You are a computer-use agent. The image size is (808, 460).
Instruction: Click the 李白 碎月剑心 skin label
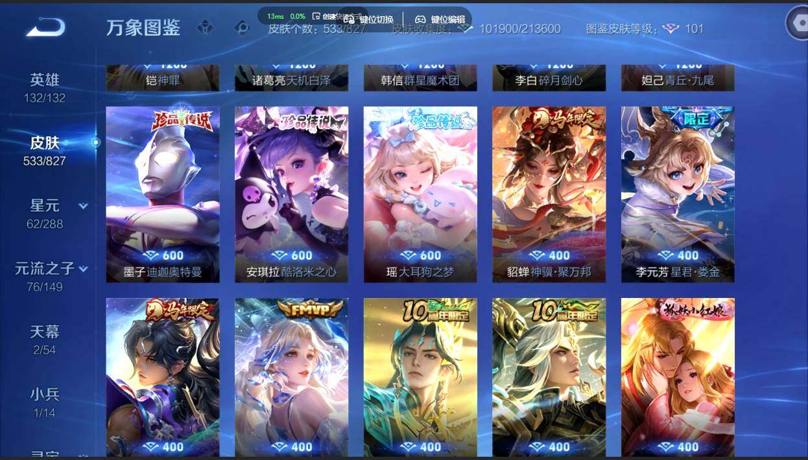[x=549, y=81]
